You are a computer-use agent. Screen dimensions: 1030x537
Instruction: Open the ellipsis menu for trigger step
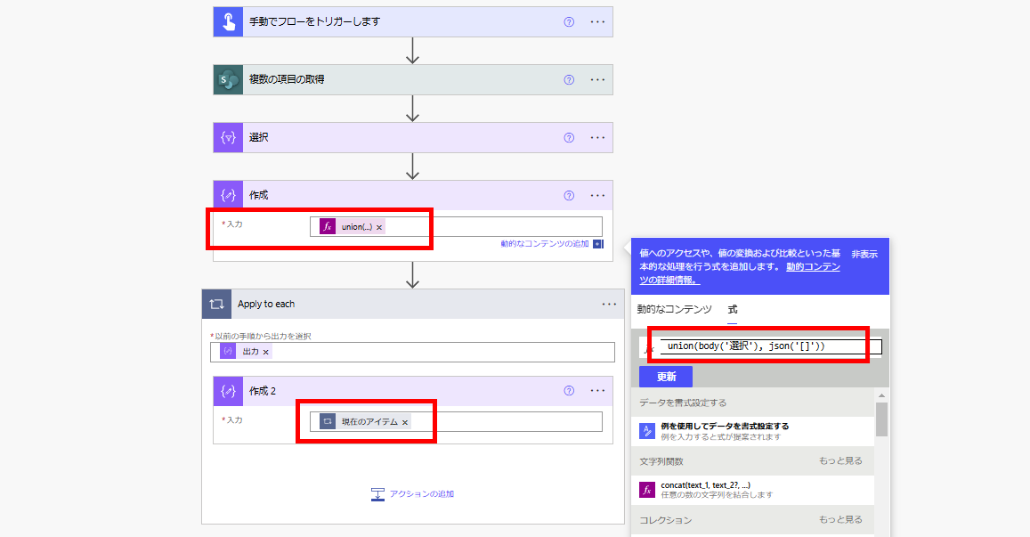coord(597,22)
